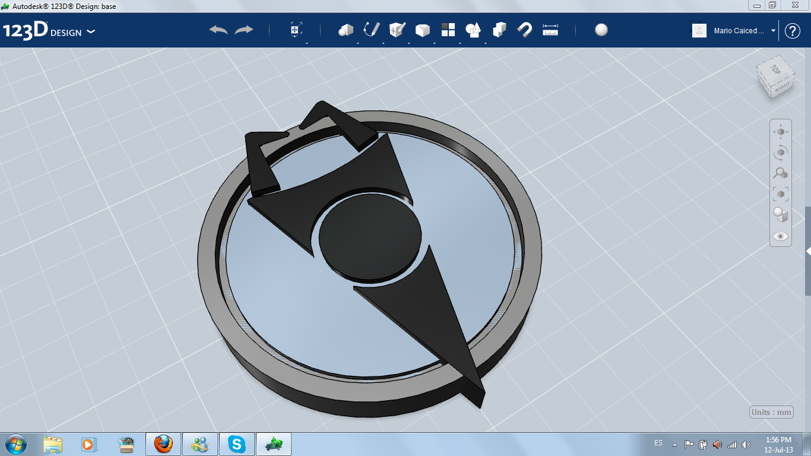811x456 pixels.
Task: Open the 123D Design application menu
Action: [x=49, y=30]
